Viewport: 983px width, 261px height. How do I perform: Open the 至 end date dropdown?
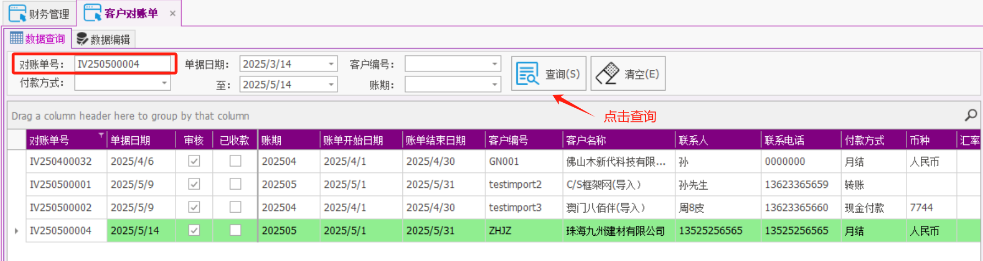331,85
